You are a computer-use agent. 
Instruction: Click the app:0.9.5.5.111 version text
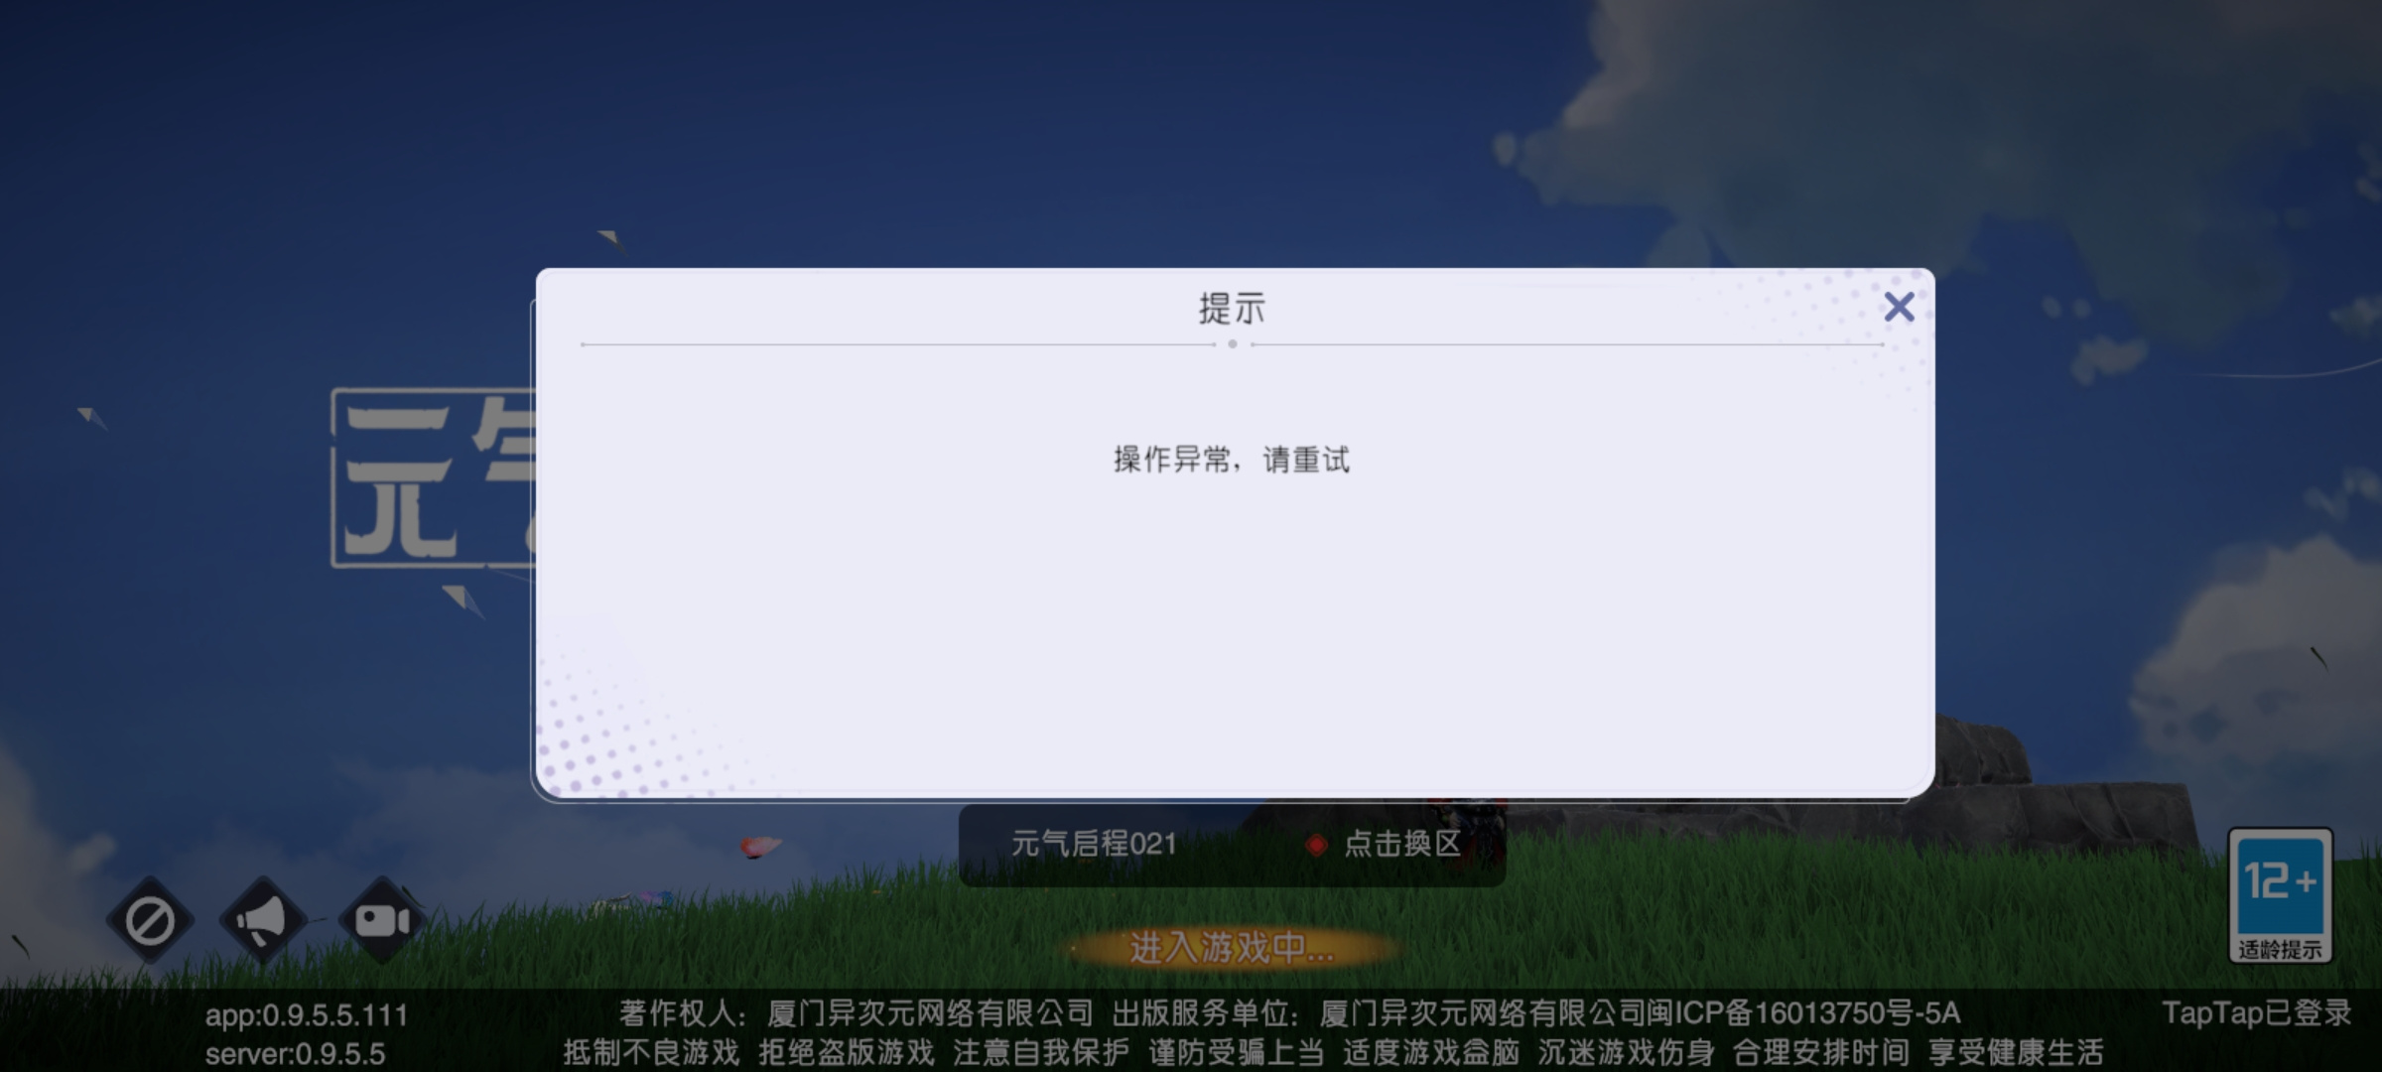pyautogui.click(x=307, y=1014)
